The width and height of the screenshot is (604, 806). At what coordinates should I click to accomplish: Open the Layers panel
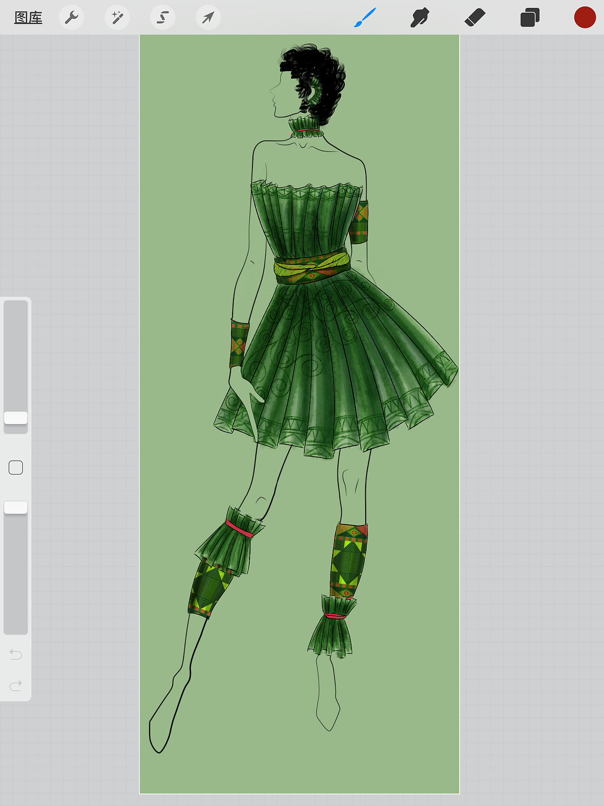(x=530, y=18)
